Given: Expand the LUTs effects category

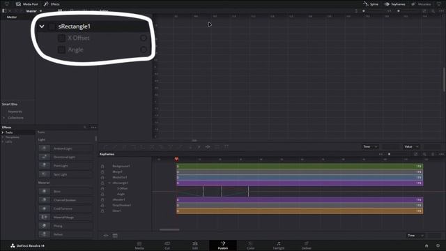Looking at the screenshot, I should (x=3, y=142).
